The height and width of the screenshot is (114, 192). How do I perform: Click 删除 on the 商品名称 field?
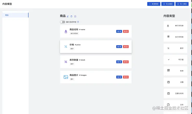pos(126,31)
